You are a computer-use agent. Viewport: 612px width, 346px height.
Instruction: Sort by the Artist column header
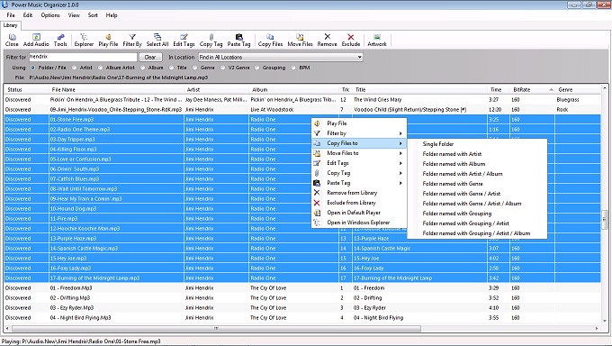(x=216, y=89)
